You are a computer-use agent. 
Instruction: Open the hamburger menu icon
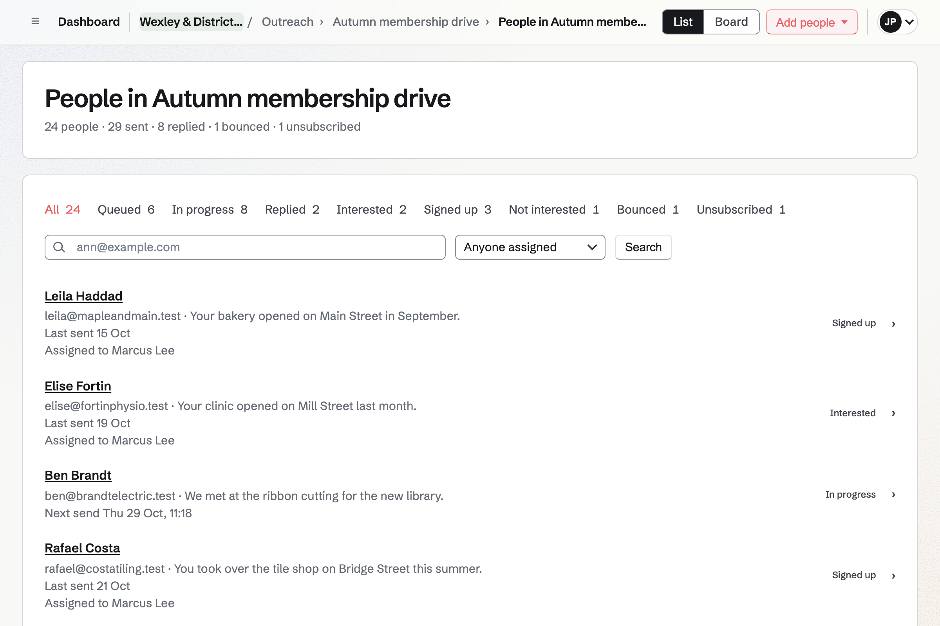click(x=35, y=22)
